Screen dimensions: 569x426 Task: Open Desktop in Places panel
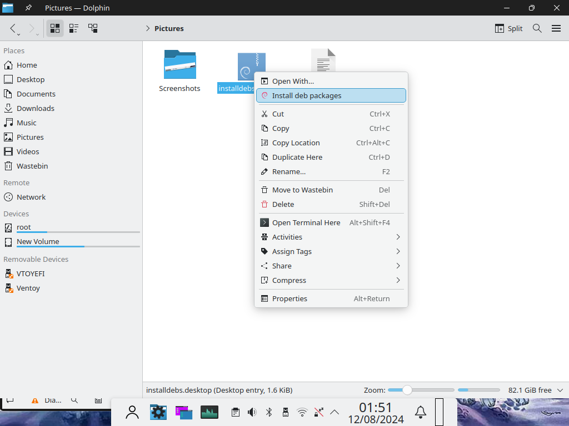click(x=71, y=79)
